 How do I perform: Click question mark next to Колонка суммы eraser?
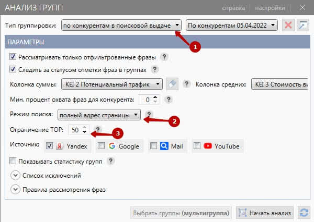click(186, 84)
